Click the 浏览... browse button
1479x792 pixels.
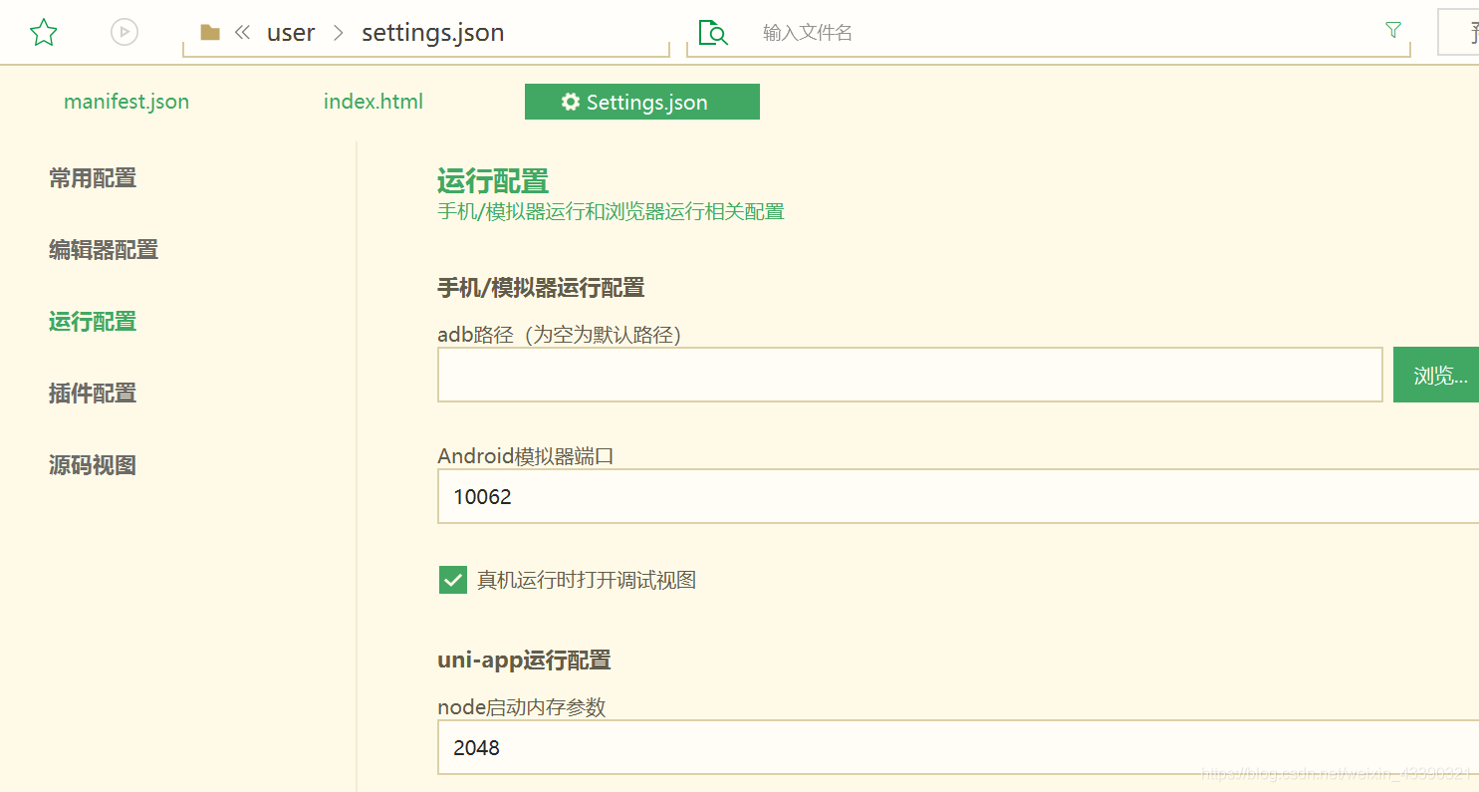tap(1436, 375)
